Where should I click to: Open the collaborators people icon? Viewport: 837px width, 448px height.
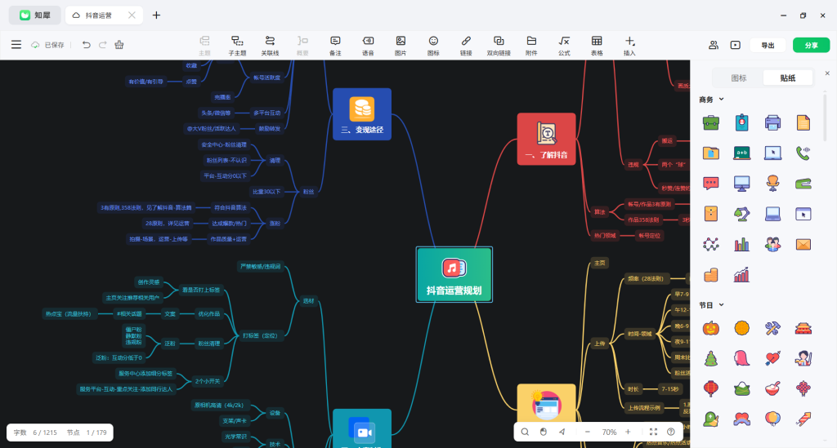click(x=713, y=45)
